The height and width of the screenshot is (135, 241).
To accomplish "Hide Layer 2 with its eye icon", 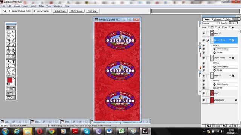I will coord(204,33).
